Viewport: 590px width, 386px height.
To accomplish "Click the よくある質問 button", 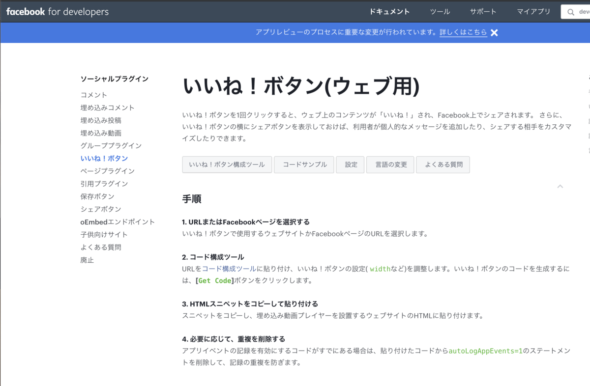I will pyautogui.click(x=442, y=165).
